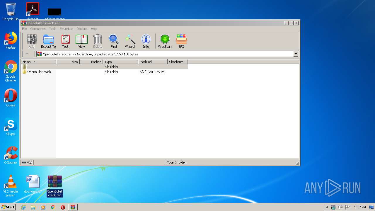Open Chrome from the taskbar
Image resolution: width=375 pixels, height=211 pixels.
(53, 207)
